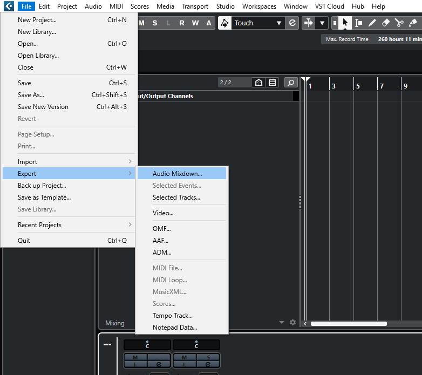Viewport: 422px width, 375px height.
Task: Open channel settings 'e' on second mixer channel
Action: pyautogui.click(x=208, y=364)
